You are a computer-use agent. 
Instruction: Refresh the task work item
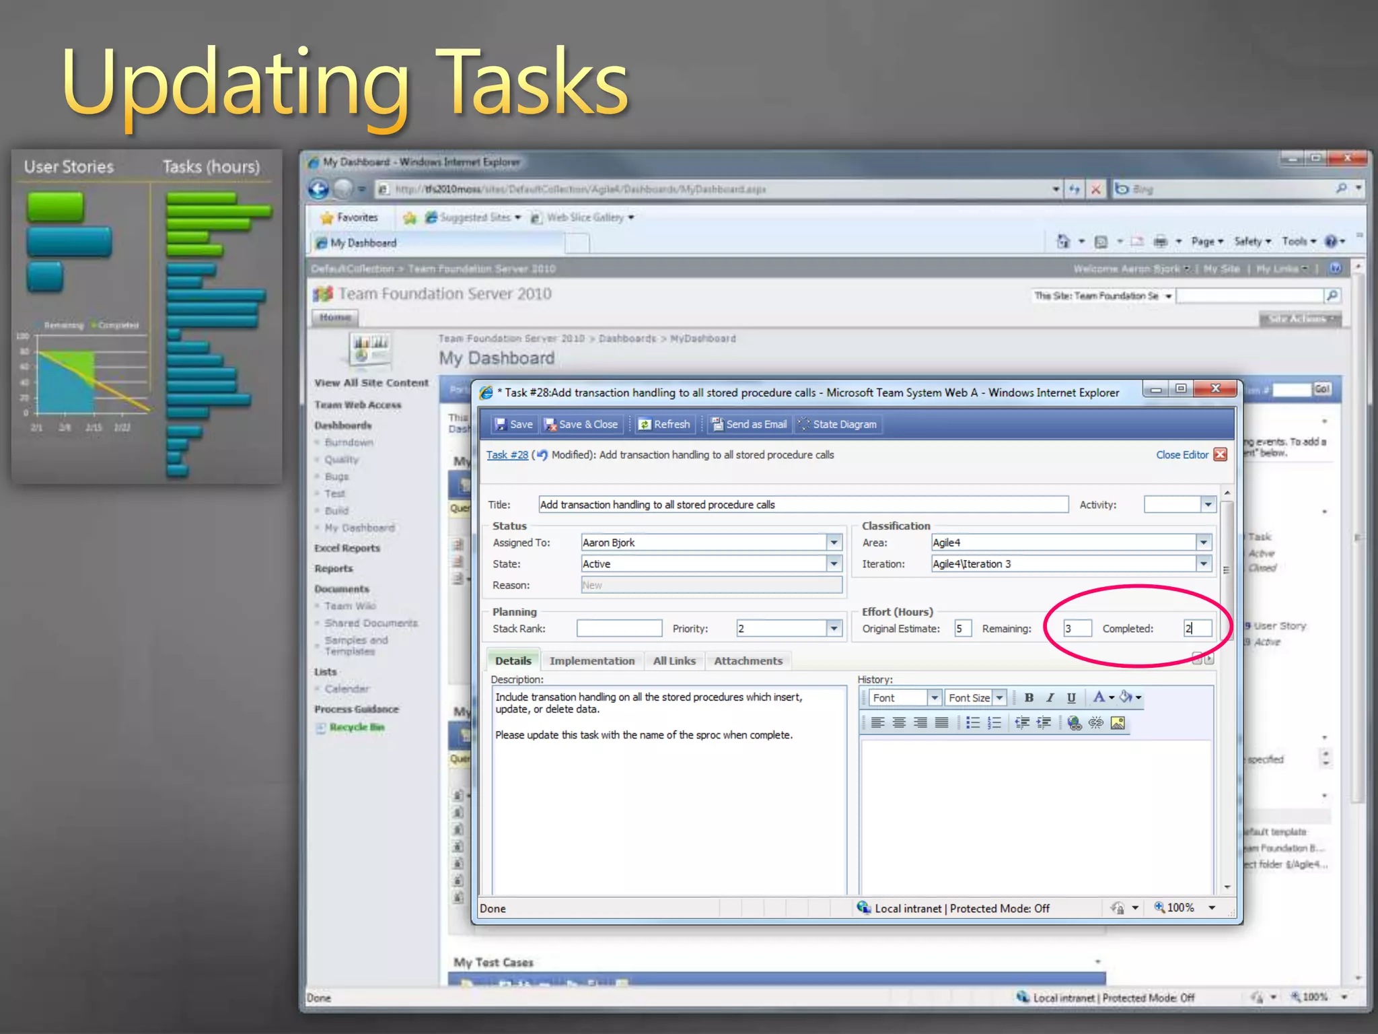coord(664,424)
